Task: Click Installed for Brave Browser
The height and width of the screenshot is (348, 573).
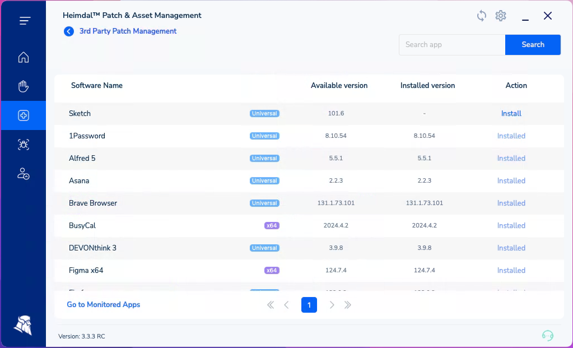Action: point(511,203)
